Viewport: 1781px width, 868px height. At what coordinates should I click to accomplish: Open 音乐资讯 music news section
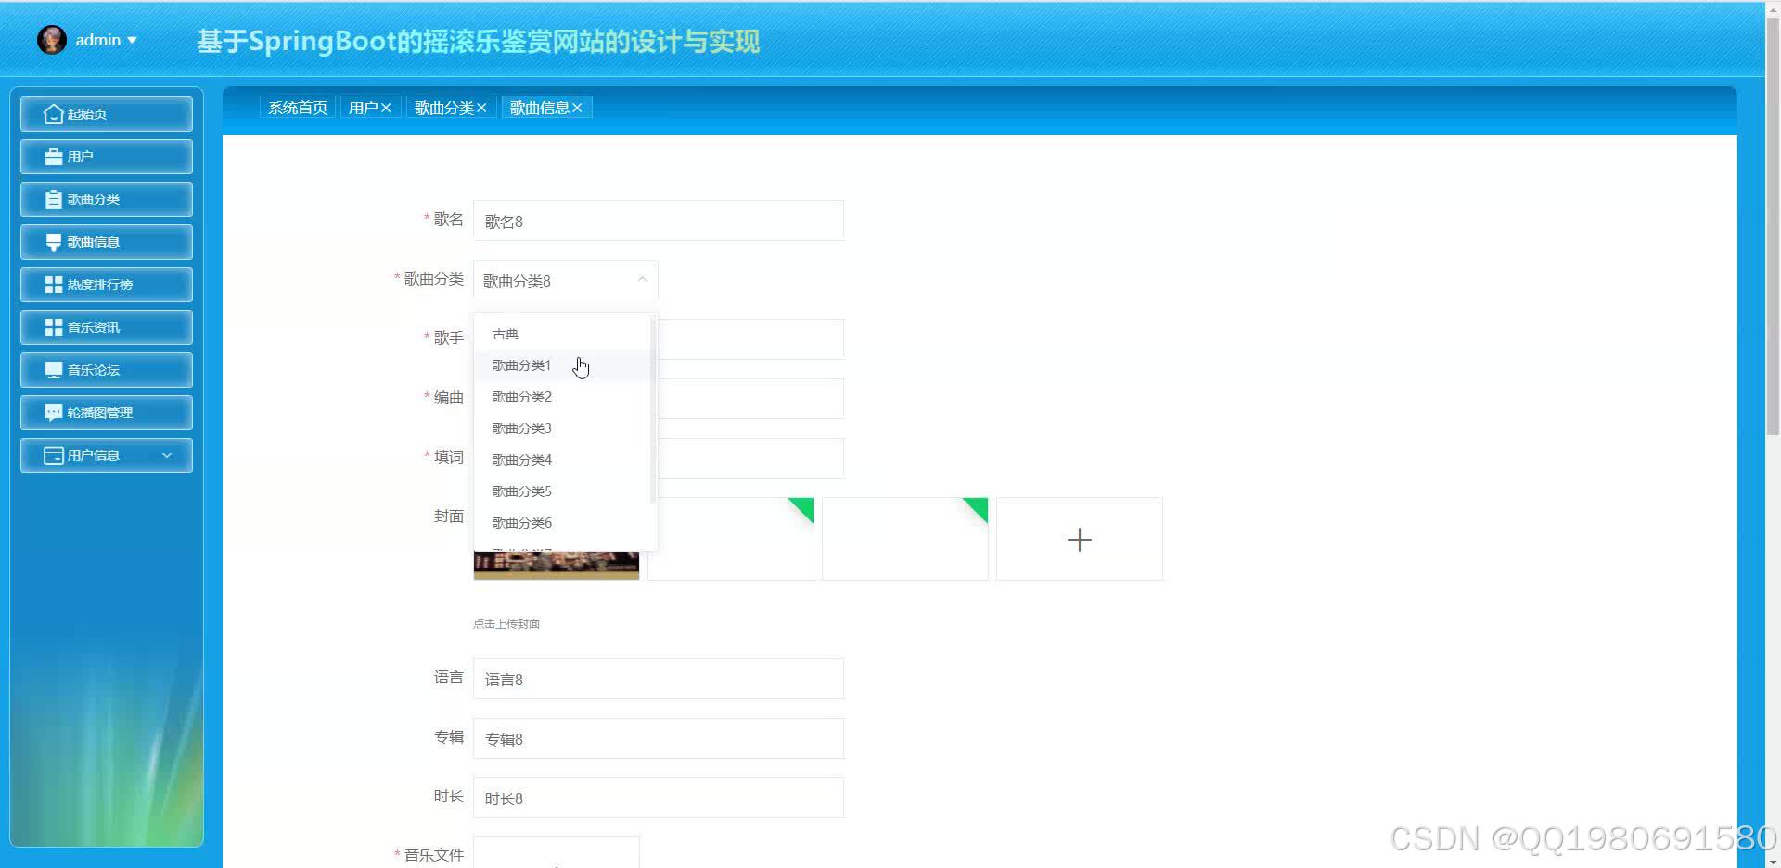tap(106, 326)
